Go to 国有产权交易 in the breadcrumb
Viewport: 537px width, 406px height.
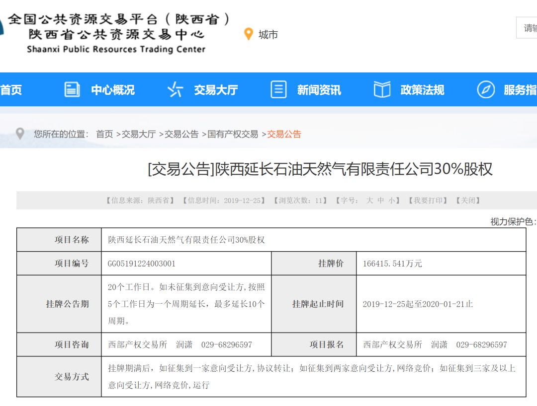pos(233,134)
